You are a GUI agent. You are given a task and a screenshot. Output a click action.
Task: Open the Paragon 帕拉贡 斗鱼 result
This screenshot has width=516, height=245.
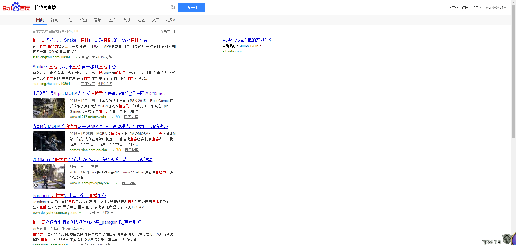pyautogui.click(x=69, y=196)
